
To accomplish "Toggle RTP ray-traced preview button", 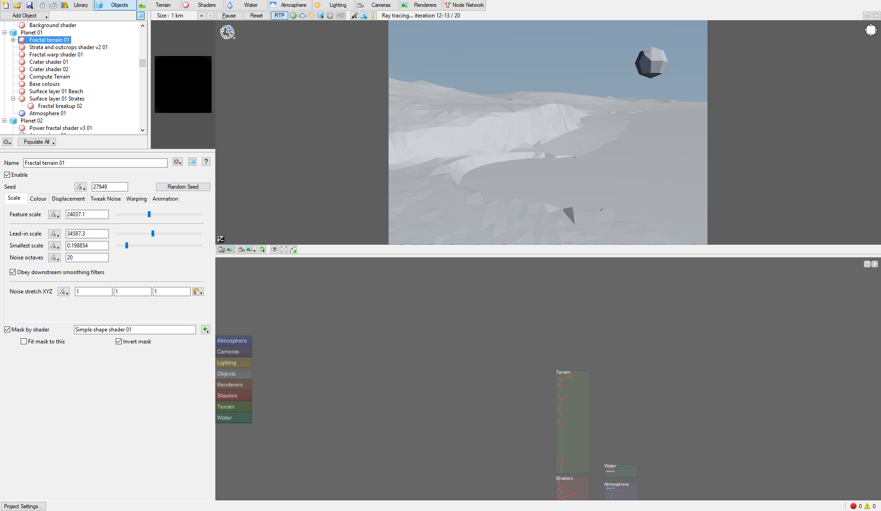I will click(279, 16).
